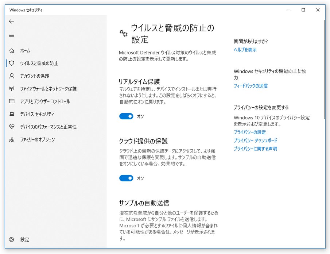The height and width of the screenshot is (254, 330).
Task: Click the ヘルプを表示 link
Action: point(245,50)
